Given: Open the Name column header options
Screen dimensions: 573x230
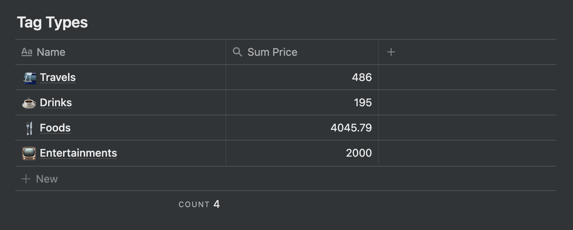Looking at the screenshot, I should (50, 52).
